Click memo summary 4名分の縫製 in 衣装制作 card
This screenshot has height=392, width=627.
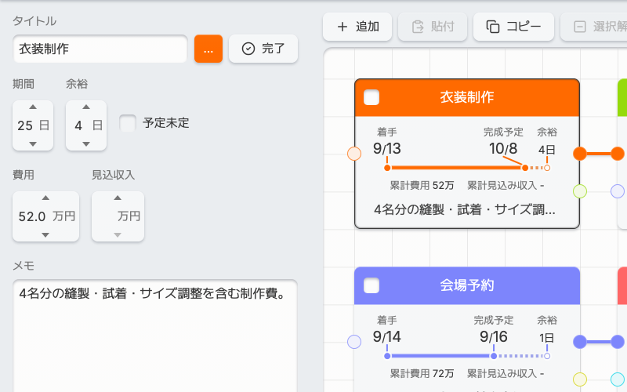[x=465, y=209]
